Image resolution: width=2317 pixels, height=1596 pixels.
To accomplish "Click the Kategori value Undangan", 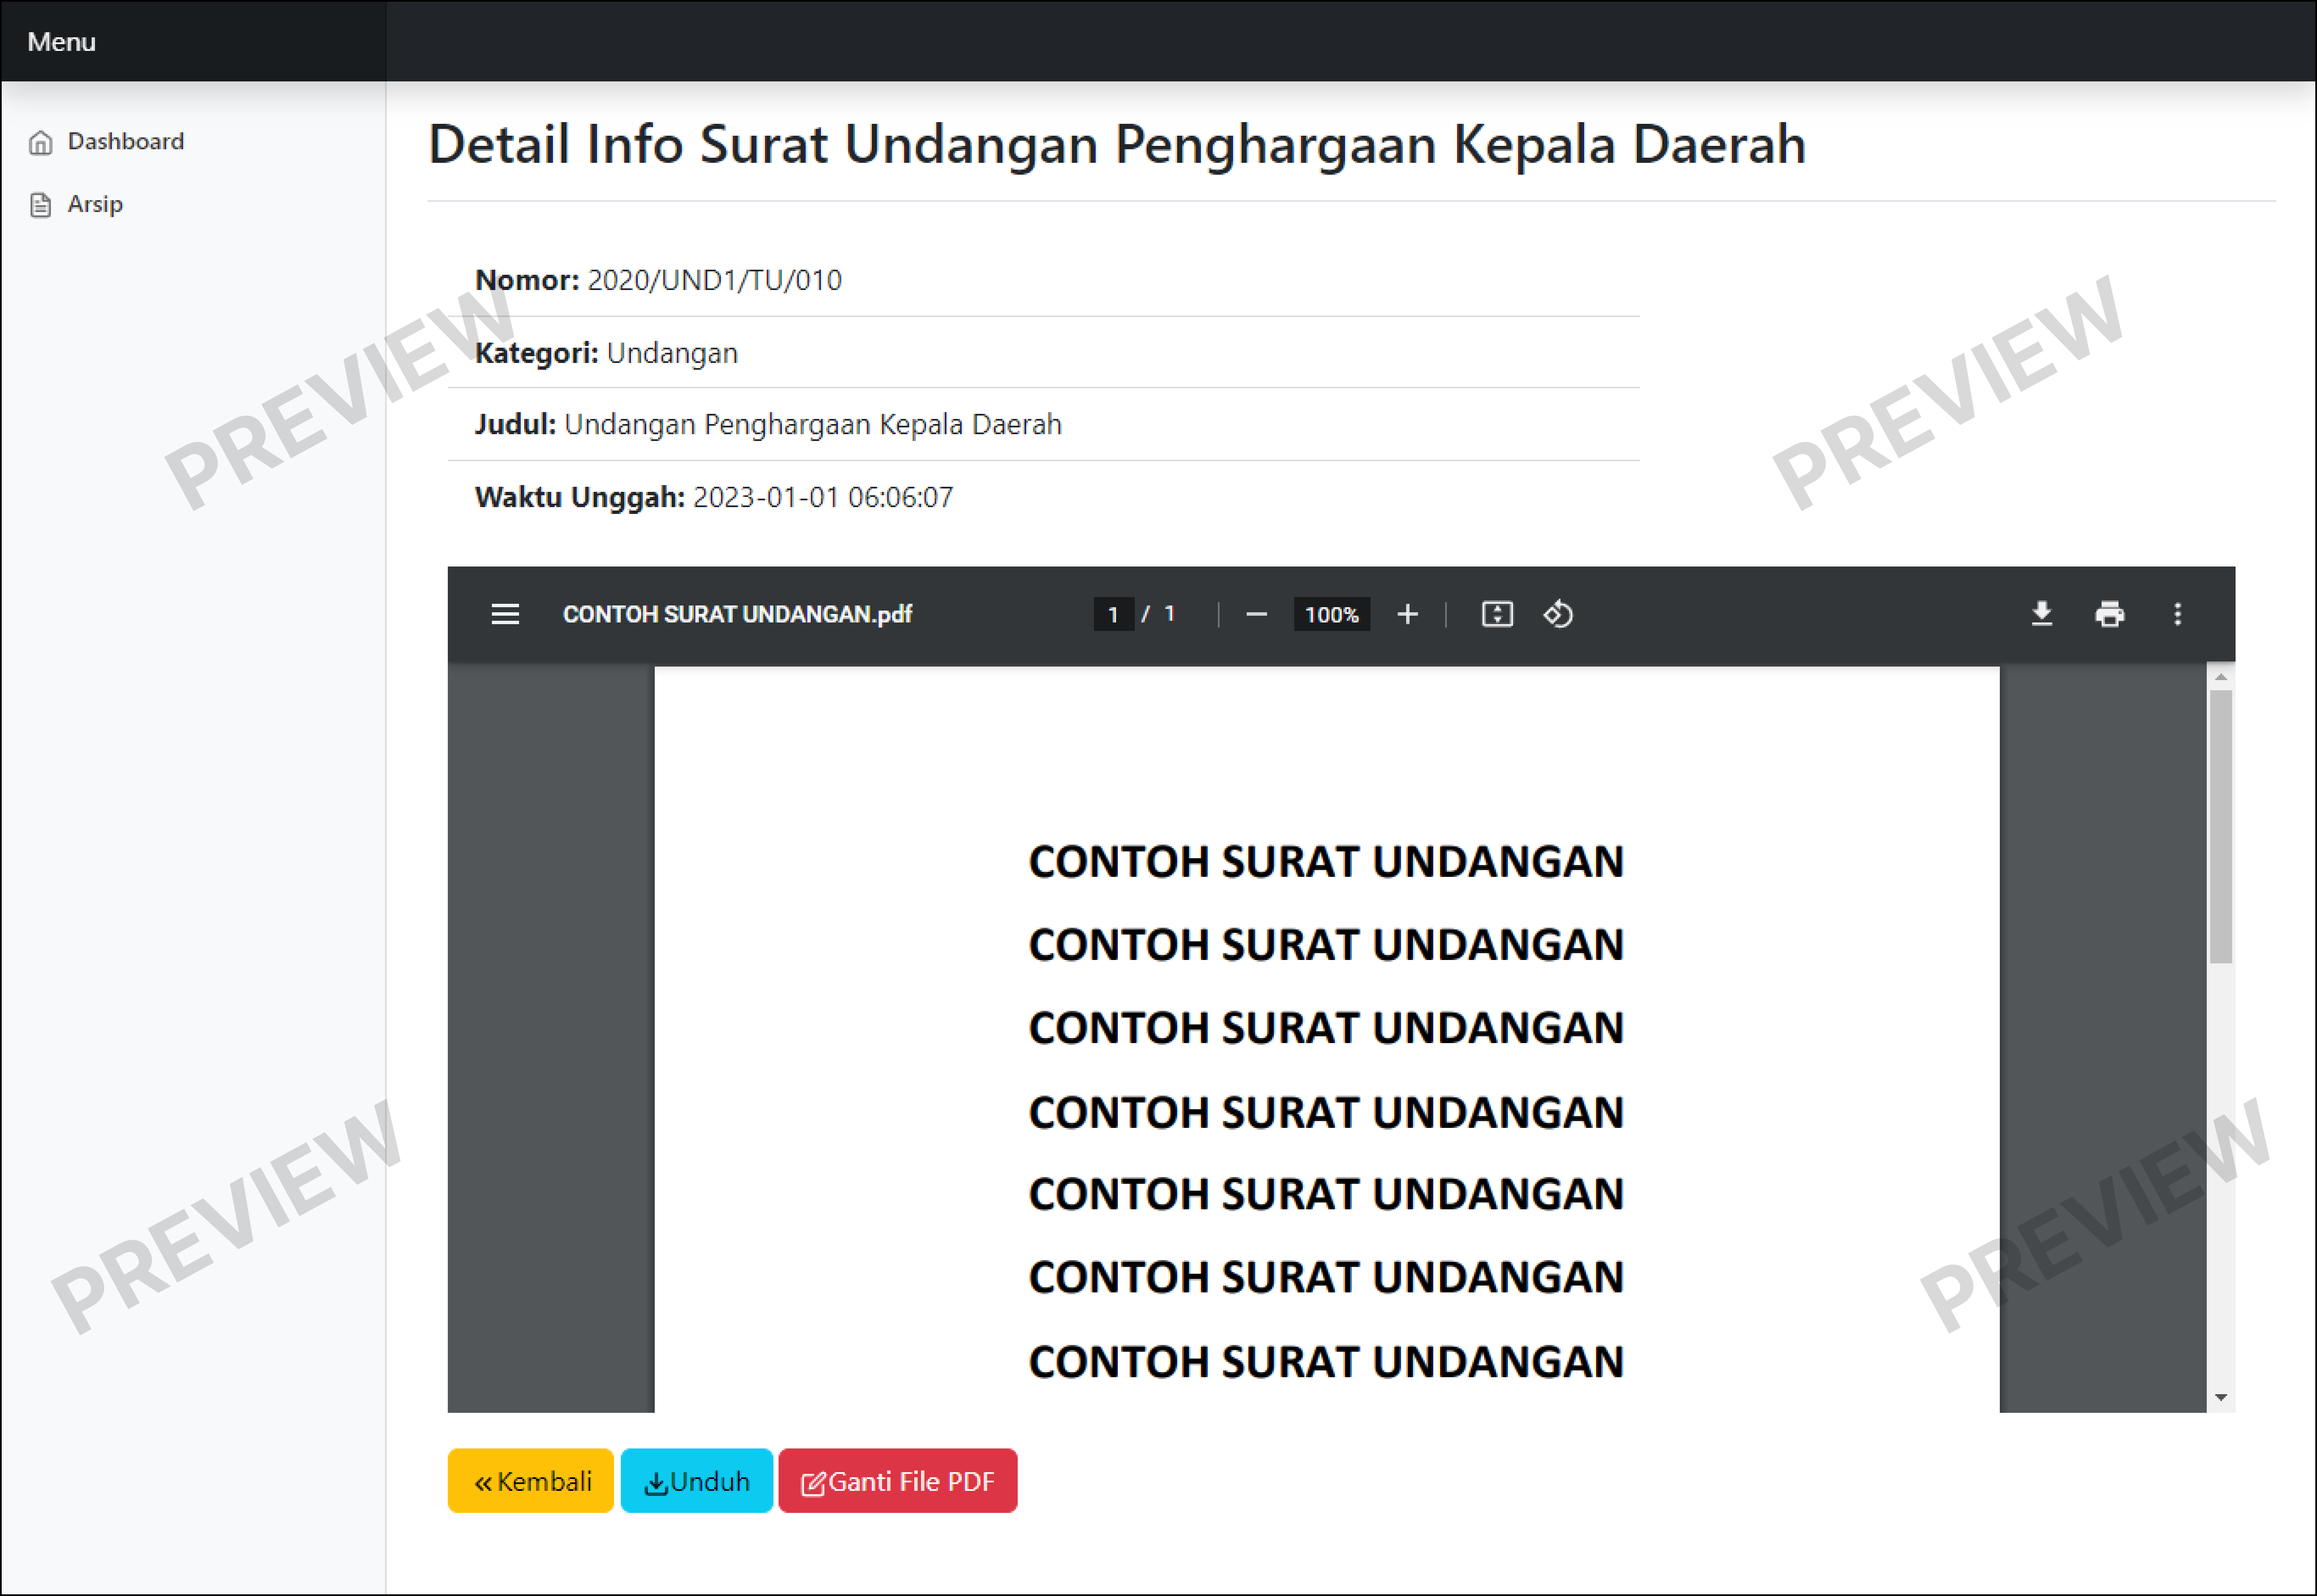I will tap(672, 353).
